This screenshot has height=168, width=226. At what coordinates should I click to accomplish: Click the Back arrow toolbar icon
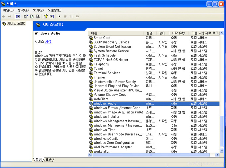pos(4,16)
